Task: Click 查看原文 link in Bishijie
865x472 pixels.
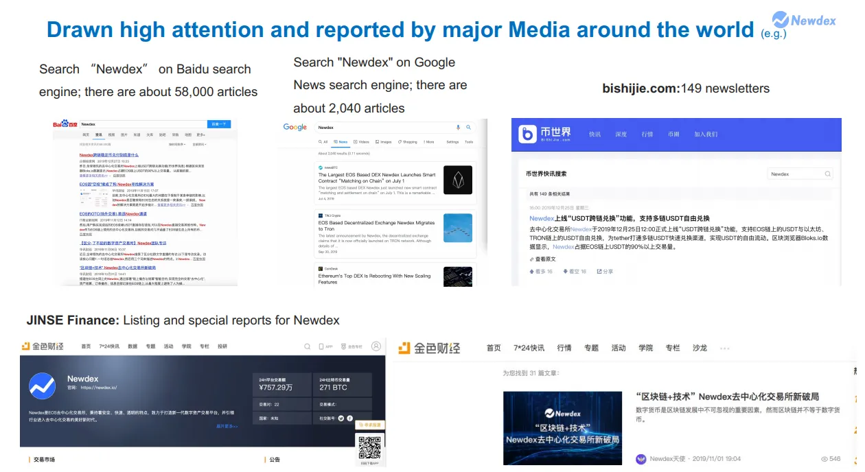Action: tap(542, 259)
